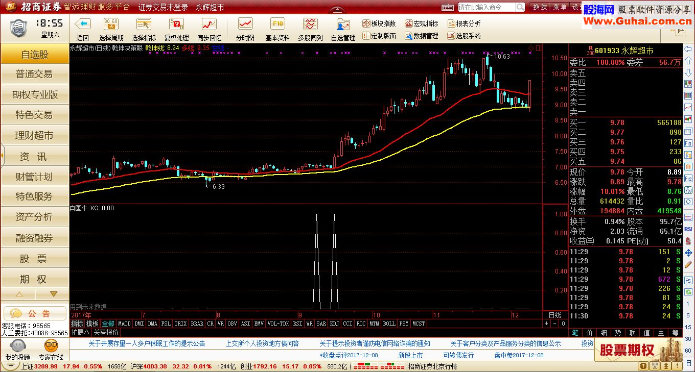Expand the 扩展 tab

coord(80,332)
